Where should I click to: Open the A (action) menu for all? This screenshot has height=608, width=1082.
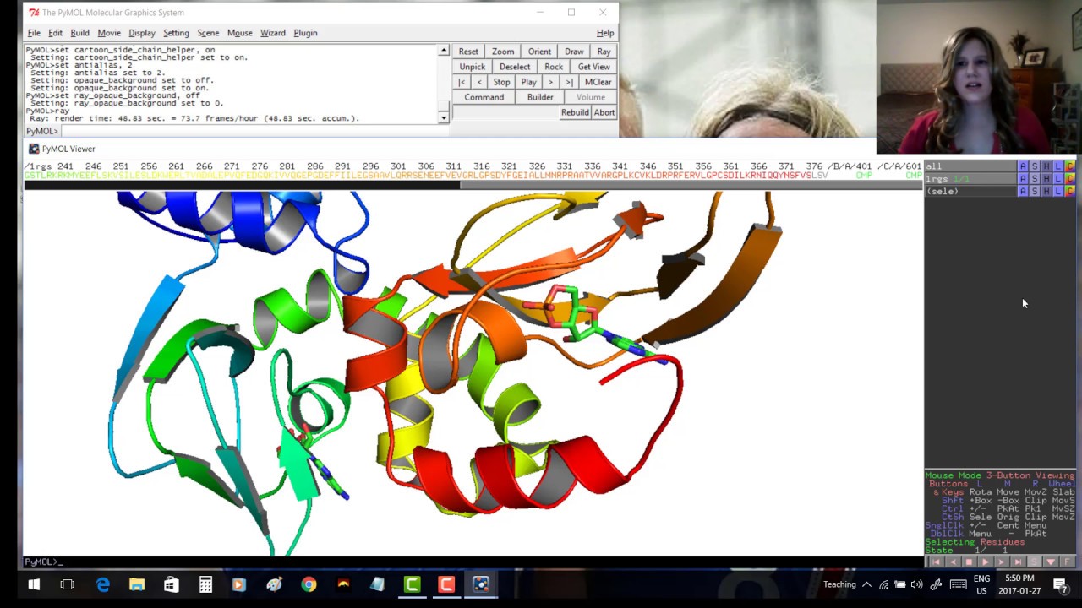[x=1023, y=166]
